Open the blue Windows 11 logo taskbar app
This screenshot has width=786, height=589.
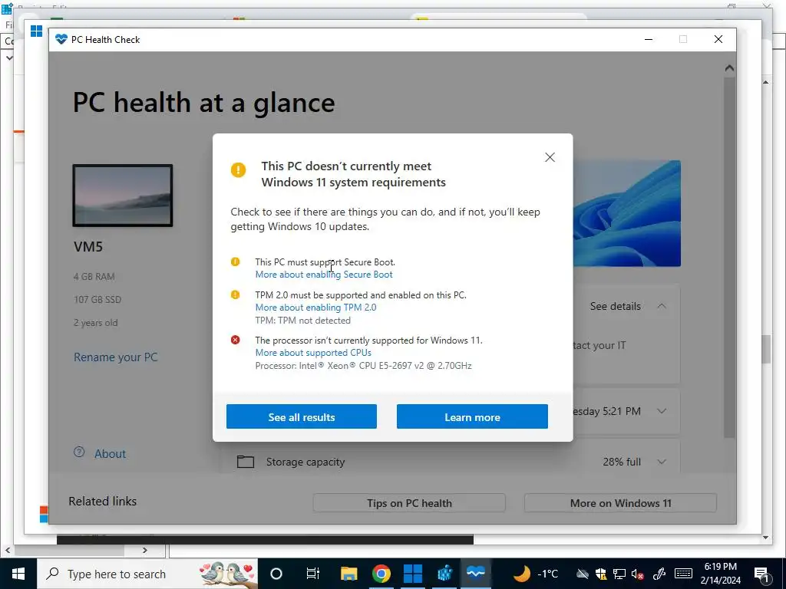coord(413,574)
